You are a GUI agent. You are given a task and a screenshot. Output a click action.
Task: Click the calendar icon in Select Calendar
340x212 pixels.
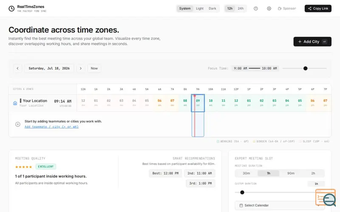[241, 205]
